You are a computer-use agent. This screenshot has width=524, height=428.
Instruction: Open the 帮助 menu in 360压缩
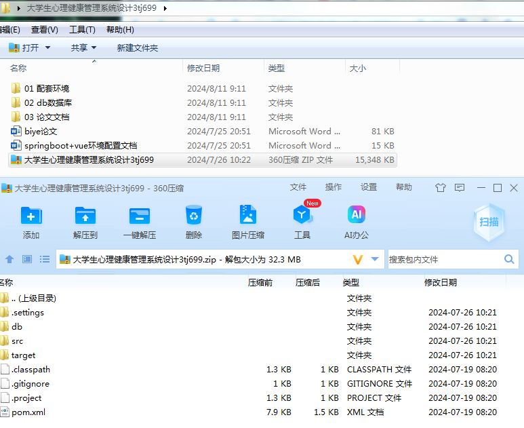(x=404, y=187)
